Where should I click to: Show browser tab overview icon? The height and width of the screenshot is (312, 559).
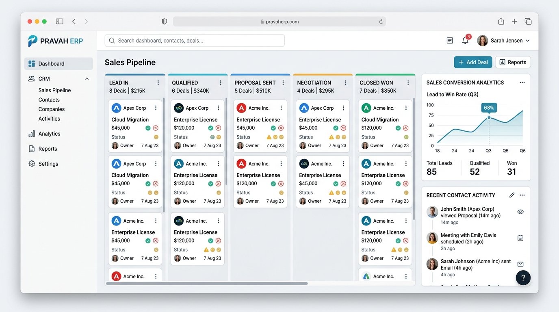click(528, 22)
